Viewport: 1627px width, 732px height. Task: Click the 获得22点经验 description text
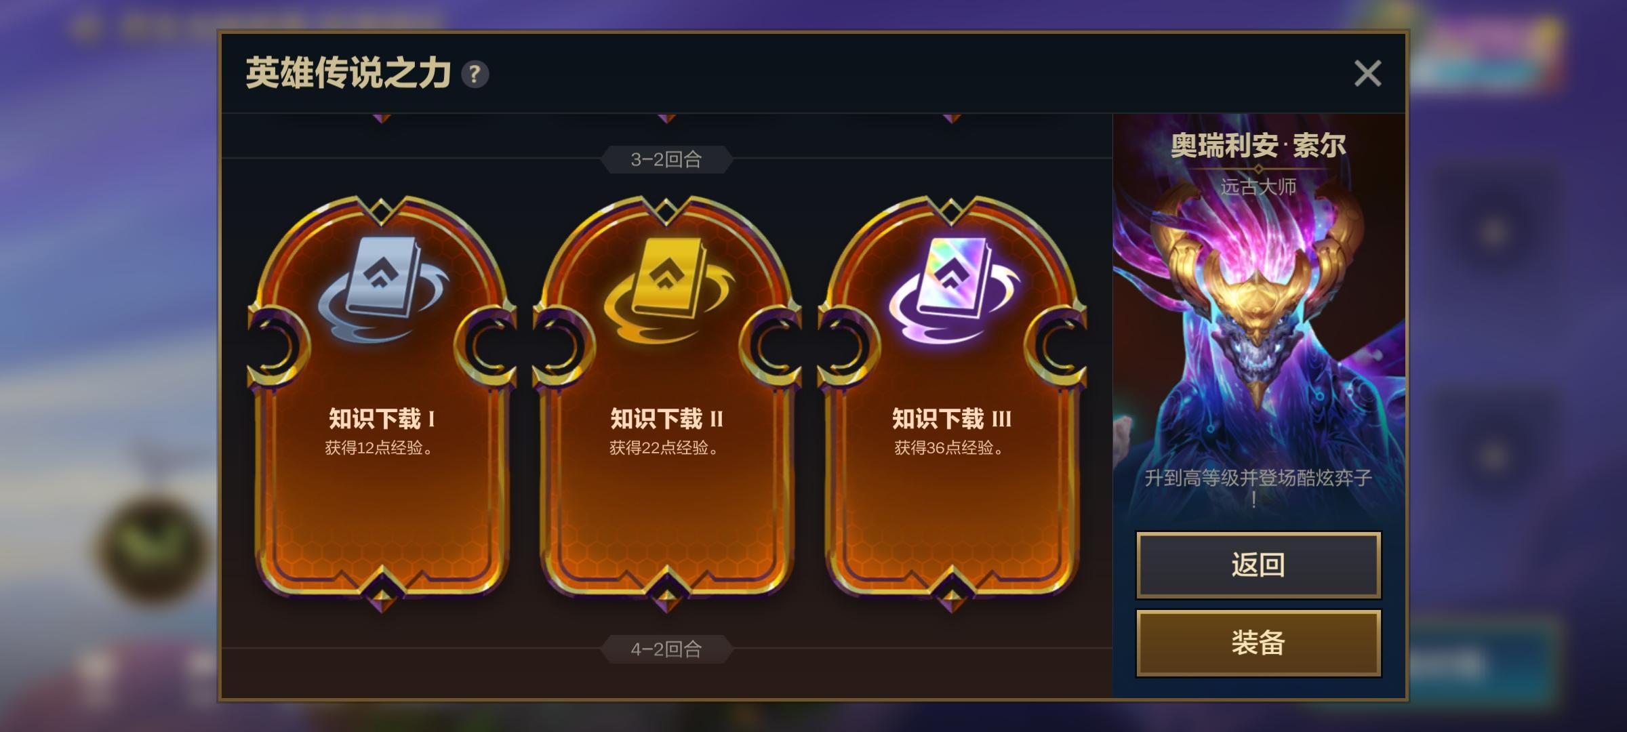pyautogui.click(x=664, y=448)
